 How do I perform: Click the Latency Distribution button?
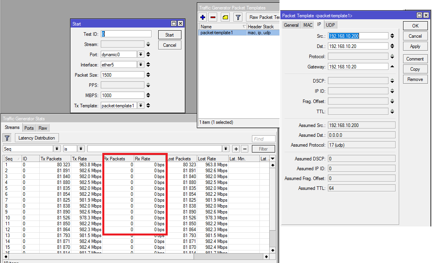point(37,138)
